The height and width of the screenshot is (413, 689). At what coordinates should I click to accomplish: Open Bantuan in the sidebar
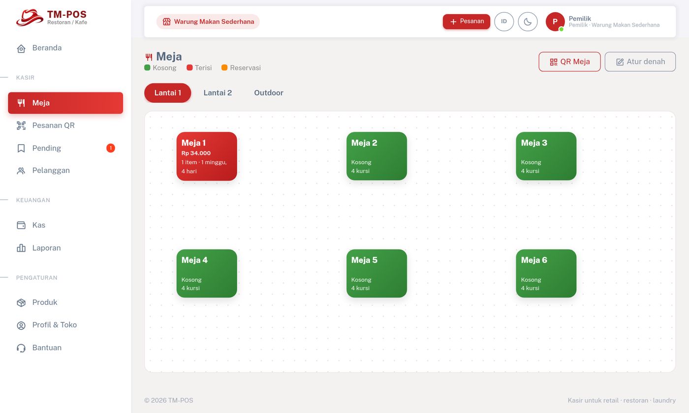pos(65,348)
